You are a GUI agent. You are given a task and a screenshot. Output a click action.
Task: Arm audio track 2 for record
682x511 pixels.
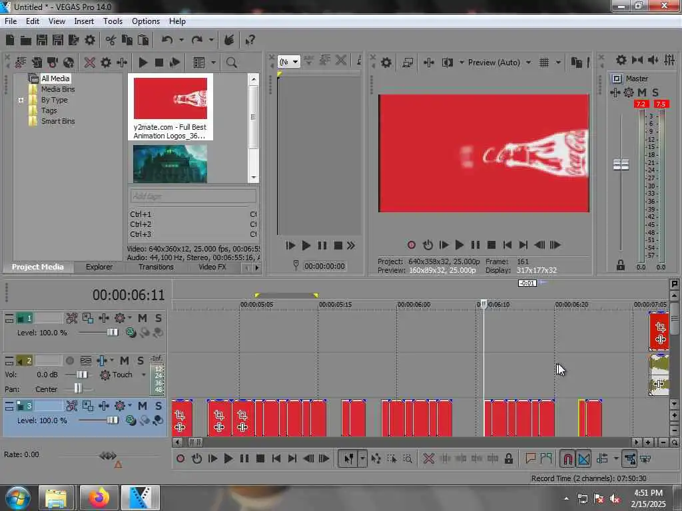(69, 361)
